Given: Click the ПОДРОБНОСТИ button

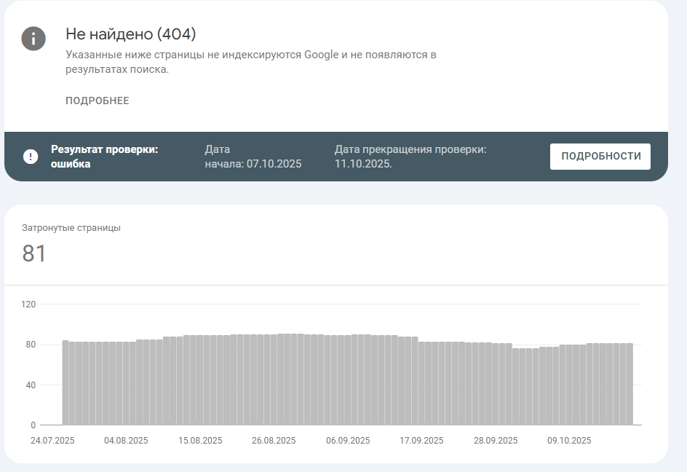Looking at the screenshot, I should point(600,157).
